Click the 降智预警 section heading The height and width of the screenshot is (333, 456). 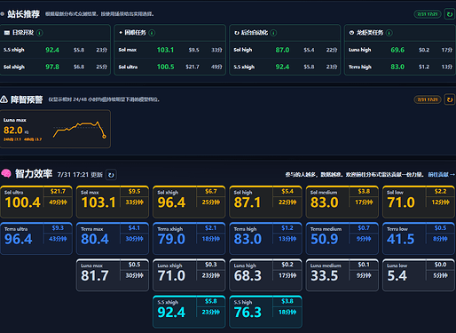pyautogui.click(x=27, y=99)
